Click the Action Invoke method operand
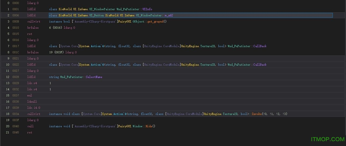 coord(168,114)
